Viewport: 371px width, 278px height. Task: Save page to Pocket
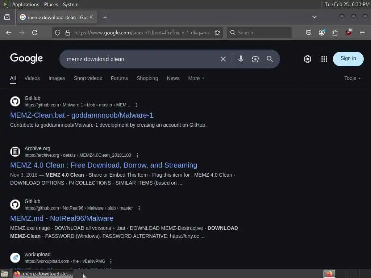pos(309,33)
